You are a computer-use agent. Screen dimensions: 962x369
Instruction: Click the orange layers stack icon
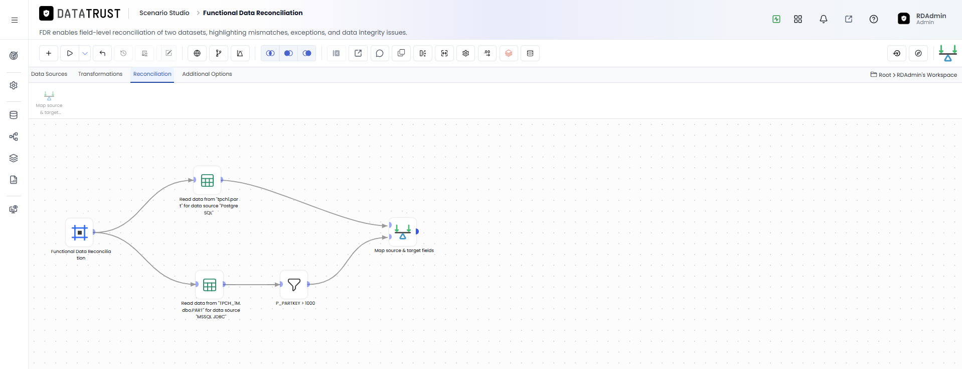pos(509,53)
